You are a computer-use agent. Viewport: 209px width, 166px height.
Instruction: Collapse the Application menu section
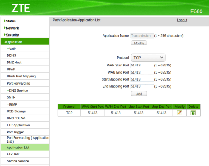25,42
